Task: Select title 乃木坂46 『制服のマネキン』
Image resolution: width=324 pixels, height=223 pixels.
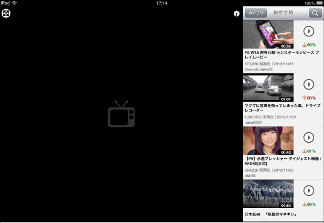Action: (271, 214)
